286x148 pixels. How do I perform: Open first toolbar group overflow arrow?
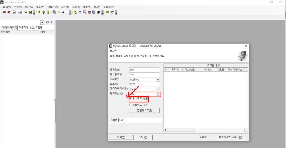click(x=34, y=12)
